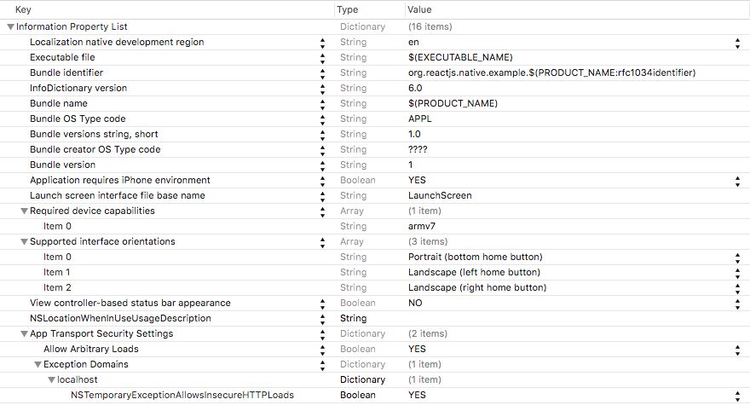This screenshot has width=750, height=405.
Task: Collapse the Information Property List root
Action: click(x=10, y=26)
